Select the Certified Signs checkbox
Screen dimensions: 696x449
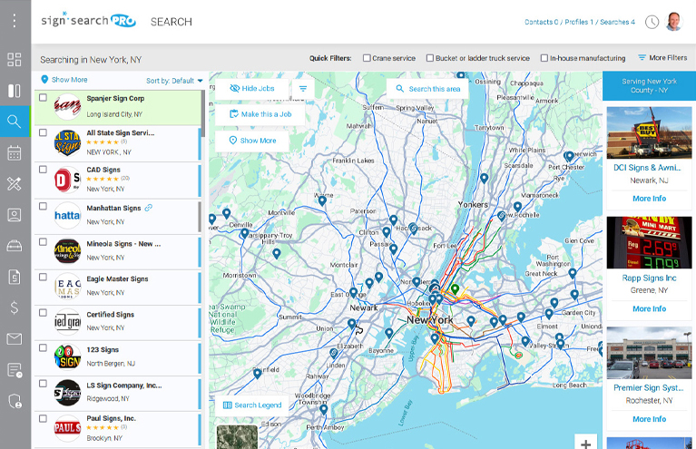tap(43, 313)
